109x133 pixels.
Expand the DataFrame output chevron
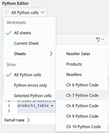click(28, 120)
